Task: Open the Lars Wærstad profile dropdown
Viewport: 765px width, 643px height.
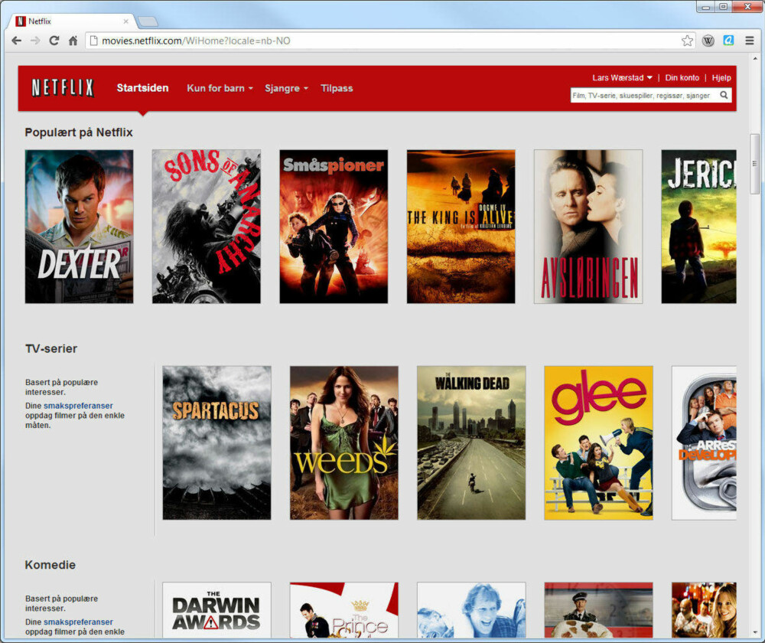Action: 622,77
